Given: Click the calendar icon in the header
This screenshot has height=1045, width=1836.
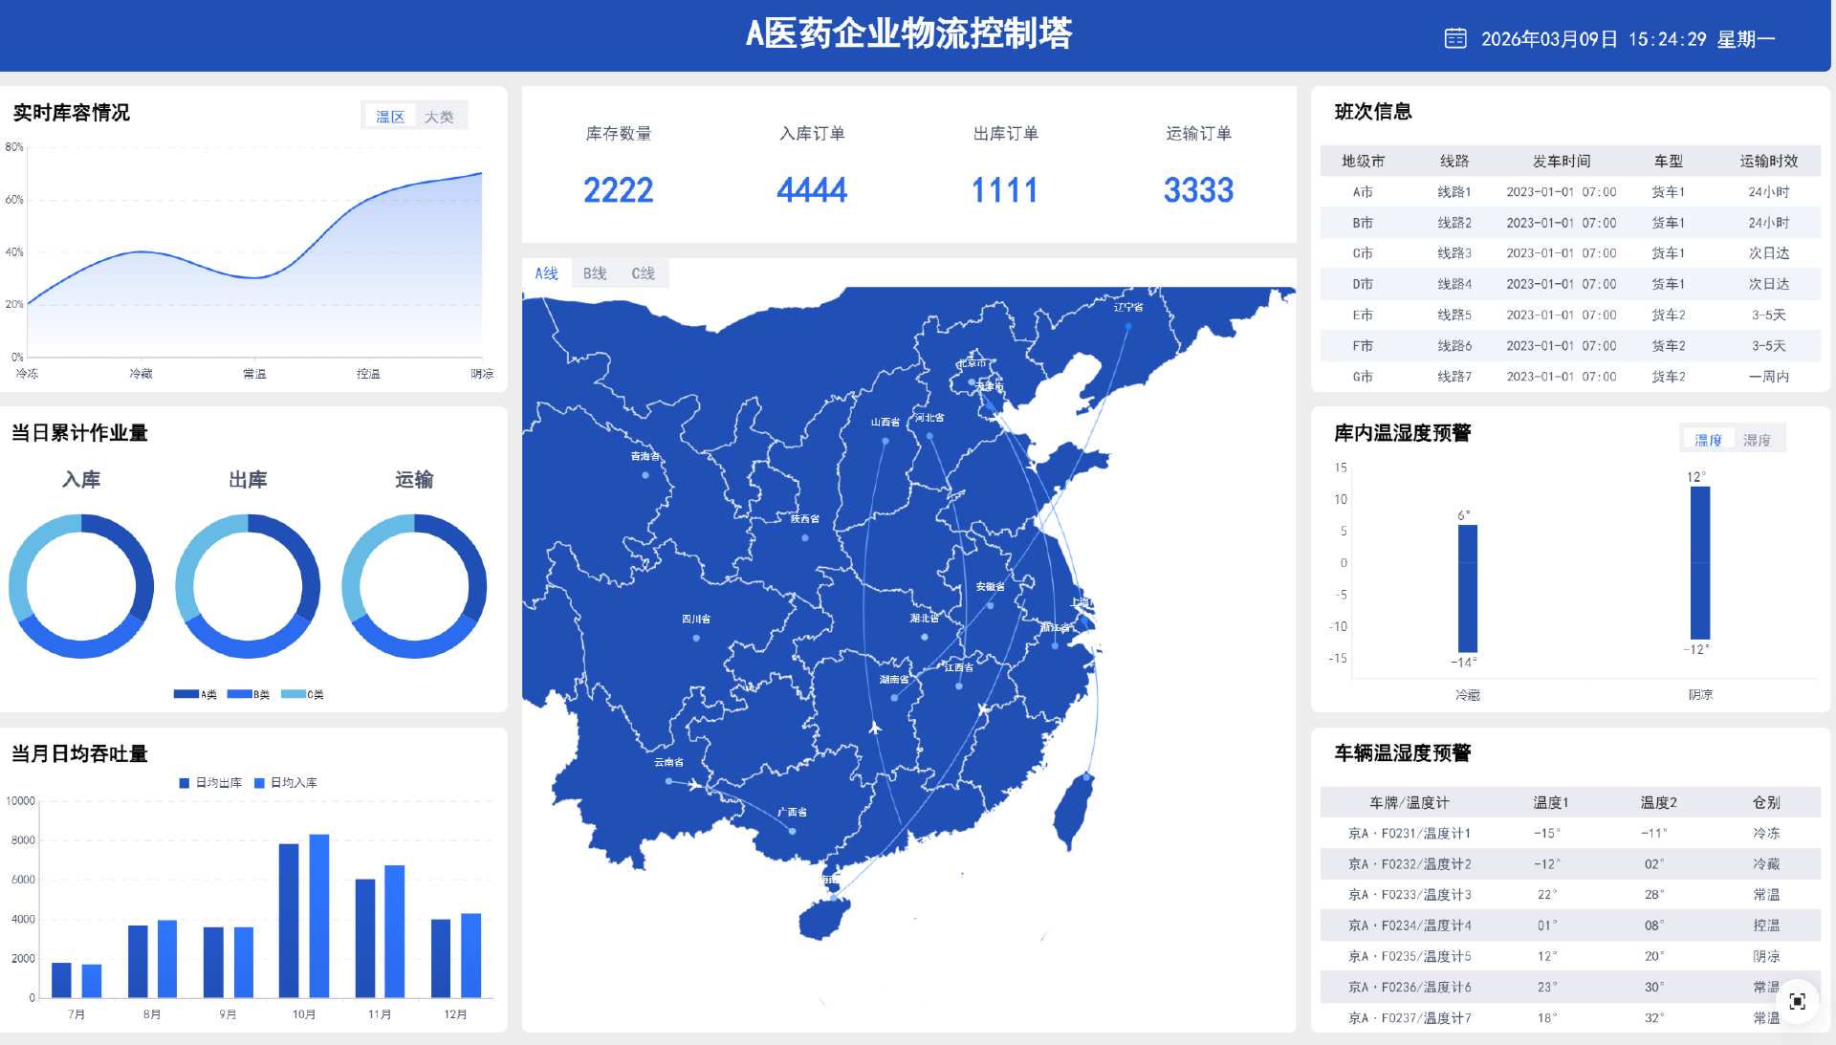Looking at the screenshot, I should point(1454,38).
